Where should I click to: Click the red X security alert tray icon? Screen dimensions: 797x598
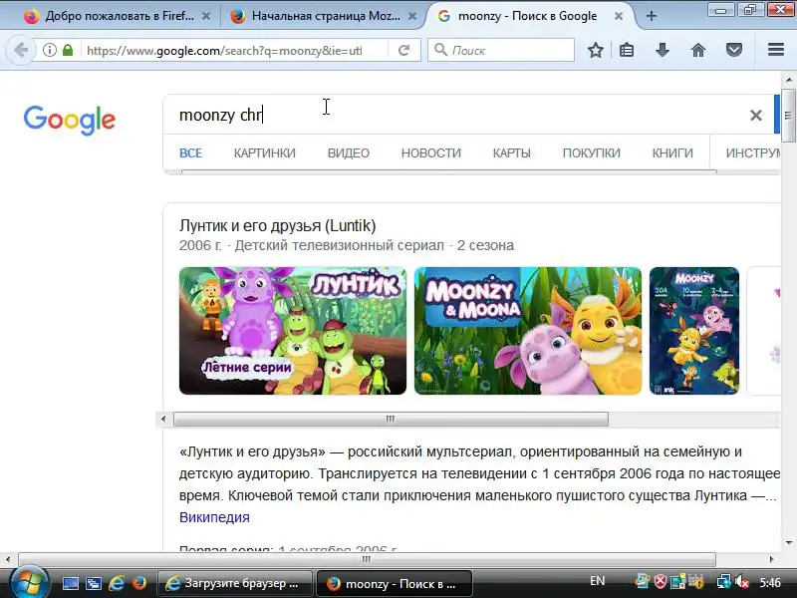[x=660, y=581]
